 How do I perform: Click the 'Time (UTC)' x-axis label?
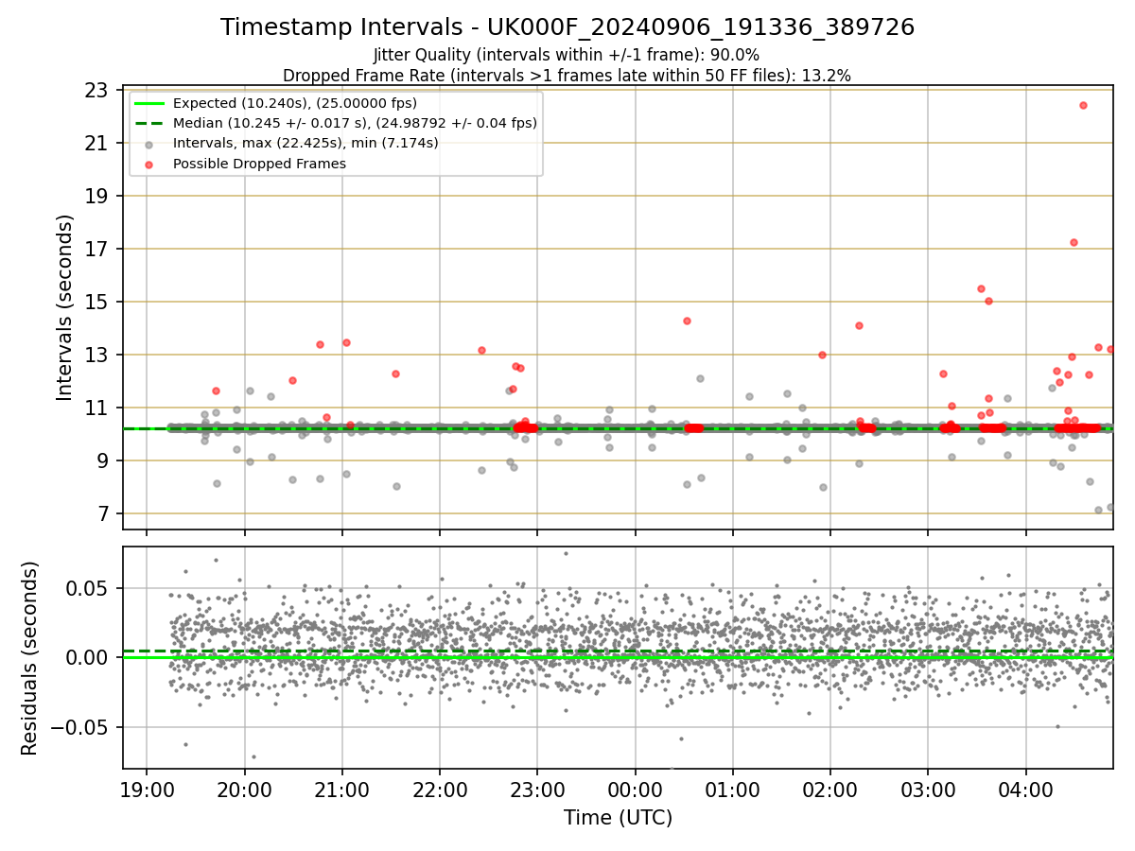618,818
